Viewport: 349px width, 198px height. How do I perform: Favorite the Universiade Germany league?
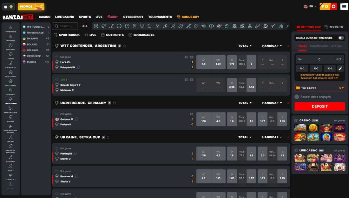(x=114, y=103)
